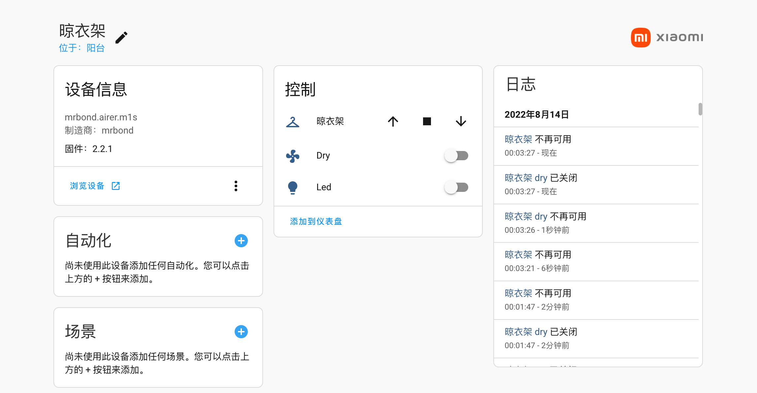Click the pencil edit name icon
This screenshot has height=393, width=757.
(x=121, y=38)
